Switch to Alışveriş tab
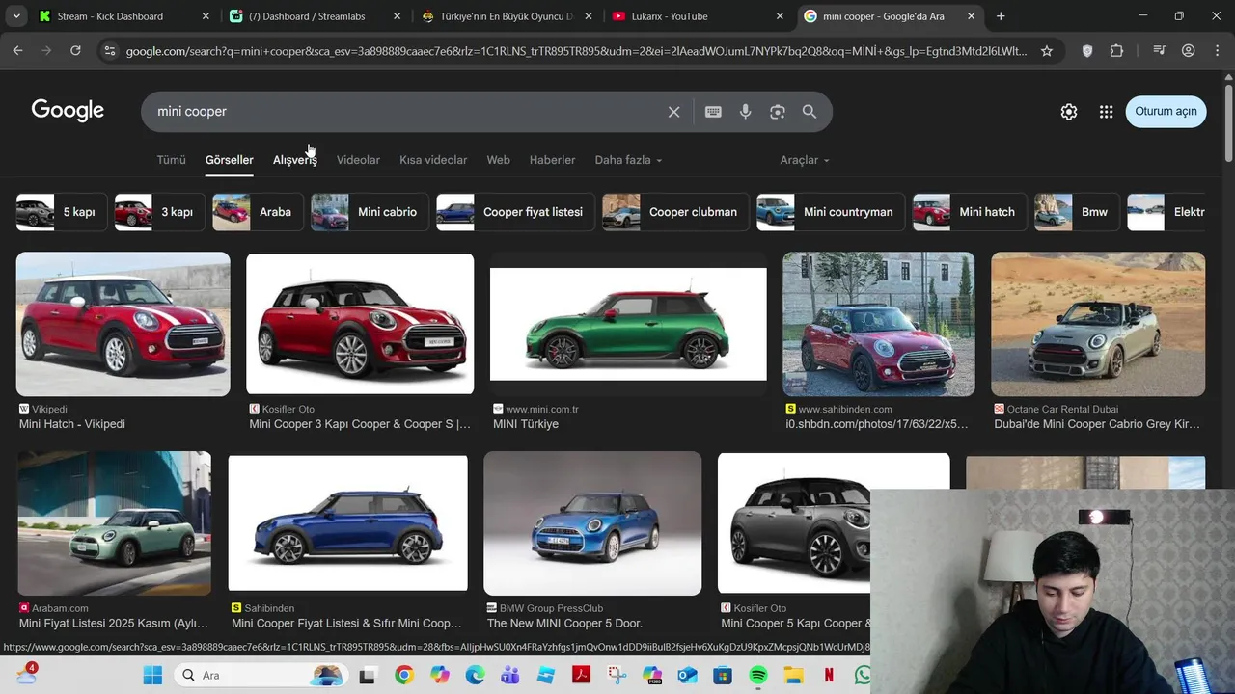The height and width of the screenshot is (694, 1235). (294, 160)
